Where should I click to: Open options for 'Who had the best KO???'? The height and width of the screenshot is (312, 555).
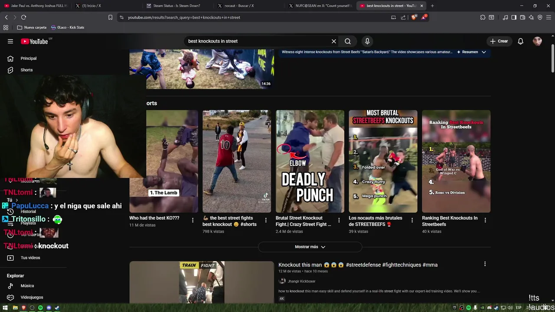tap(193, 220)
